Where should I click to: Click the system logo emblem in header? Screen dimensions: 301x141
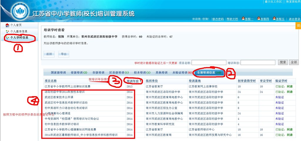tap(21, 12)
